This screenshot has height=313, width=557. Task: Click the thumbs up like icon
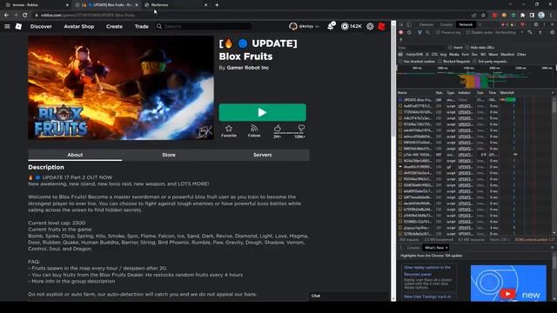pyautogui.click(x=278, y=128)
